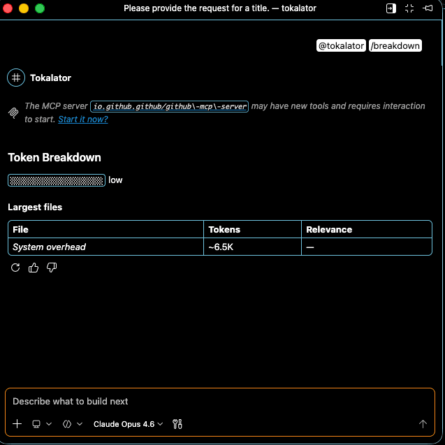Open the agent mode dropdown
This screenshot has height=445, width=445.
[73, 424]
